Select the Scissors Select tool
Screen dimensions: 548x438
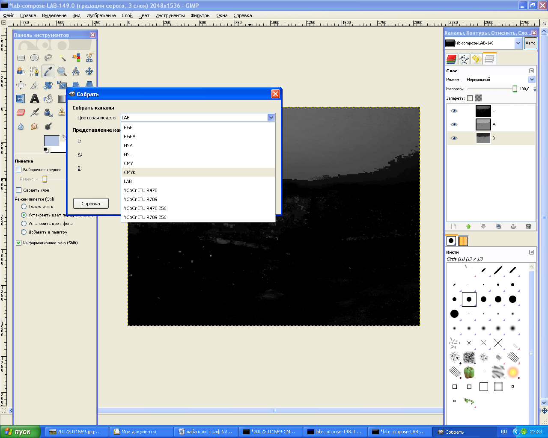[x=89, y=58]
